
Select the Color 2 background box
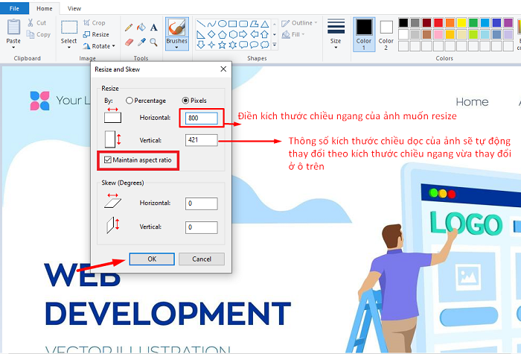pos(386,34)
